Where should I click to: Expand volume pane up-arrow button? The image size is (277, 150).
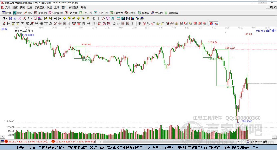tap(2, 137)
